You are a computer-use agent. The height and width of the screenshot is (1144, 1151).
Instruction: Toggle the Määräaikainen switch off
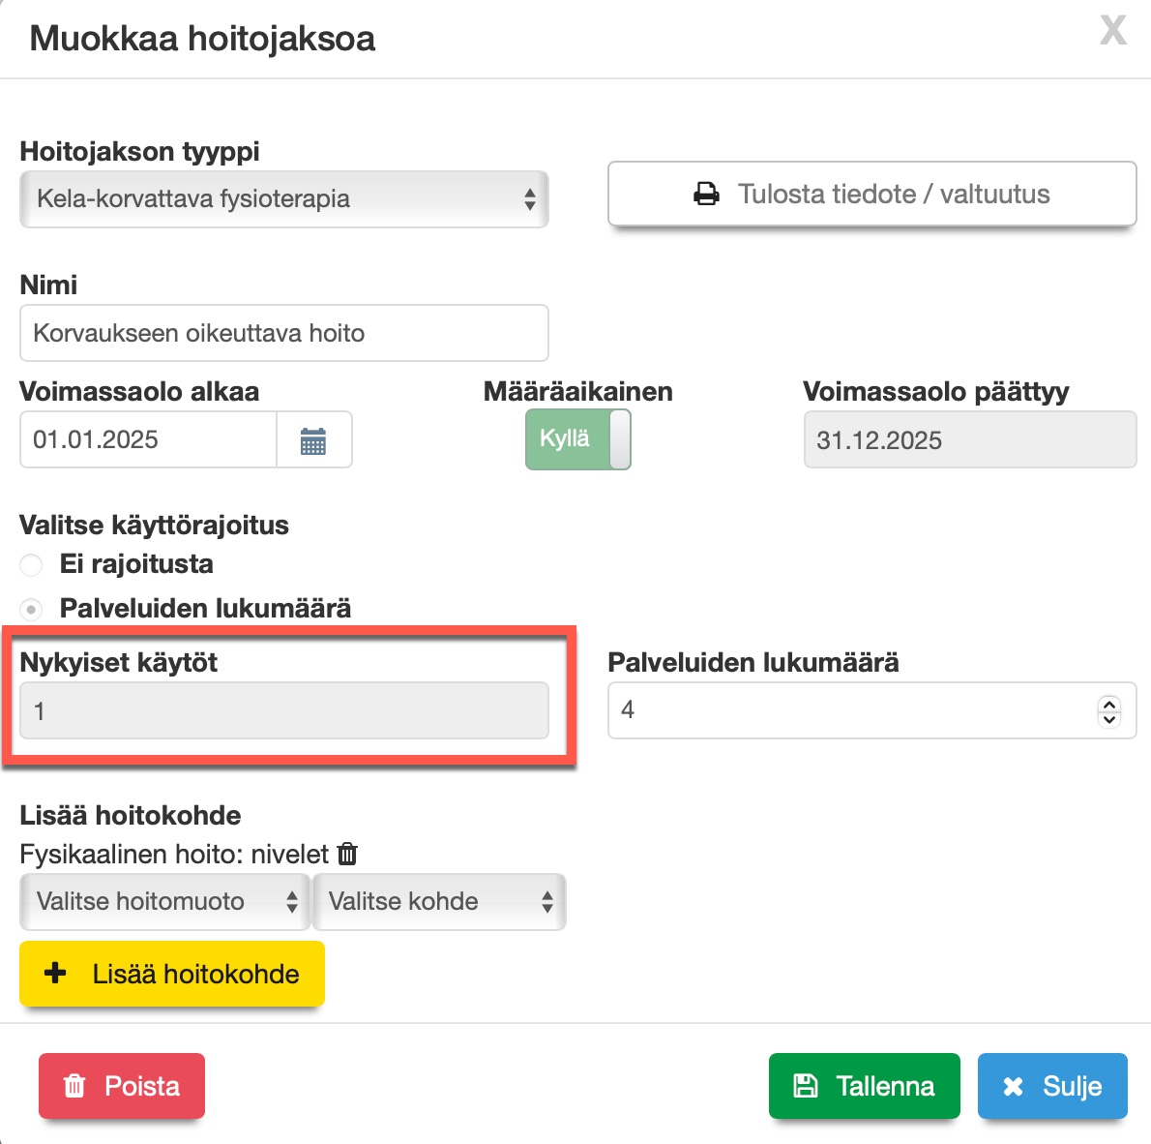click(x=578, y=439)
